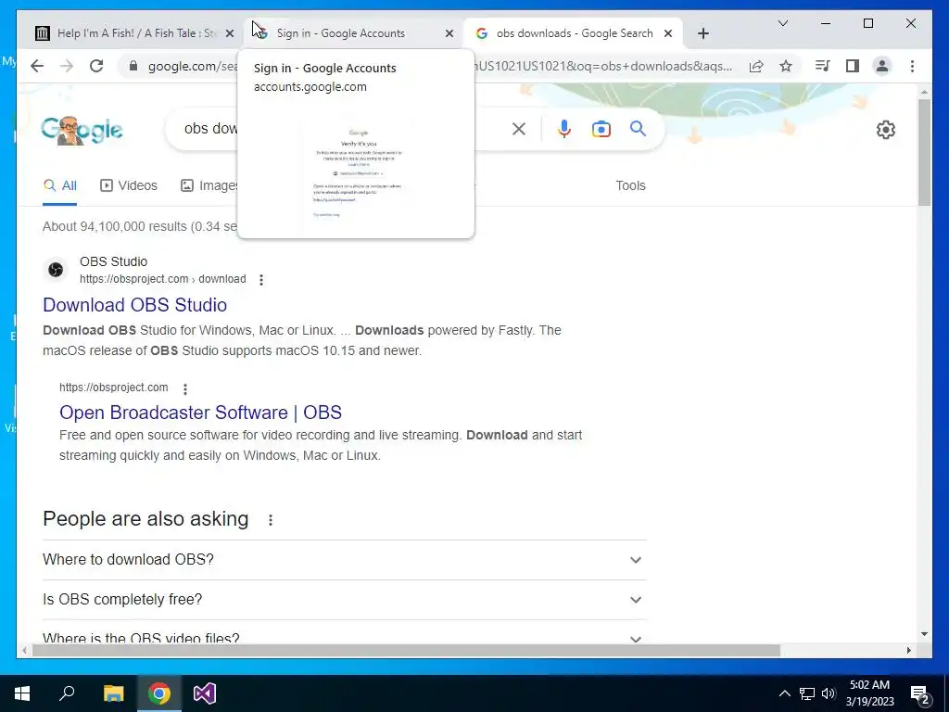
Task: Submit search with magnifier icon
Action: pyautogui.click(x=638, y=128)
